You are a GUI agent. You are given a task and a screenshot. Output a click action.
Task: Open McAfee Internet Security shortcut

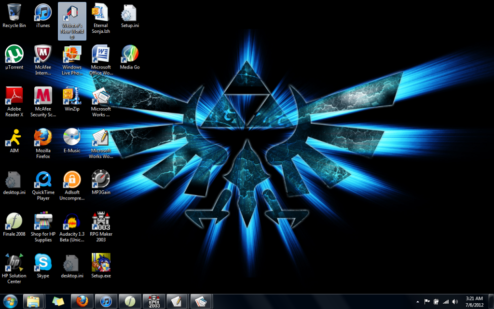pyautogui.click(x=43, y=60)
